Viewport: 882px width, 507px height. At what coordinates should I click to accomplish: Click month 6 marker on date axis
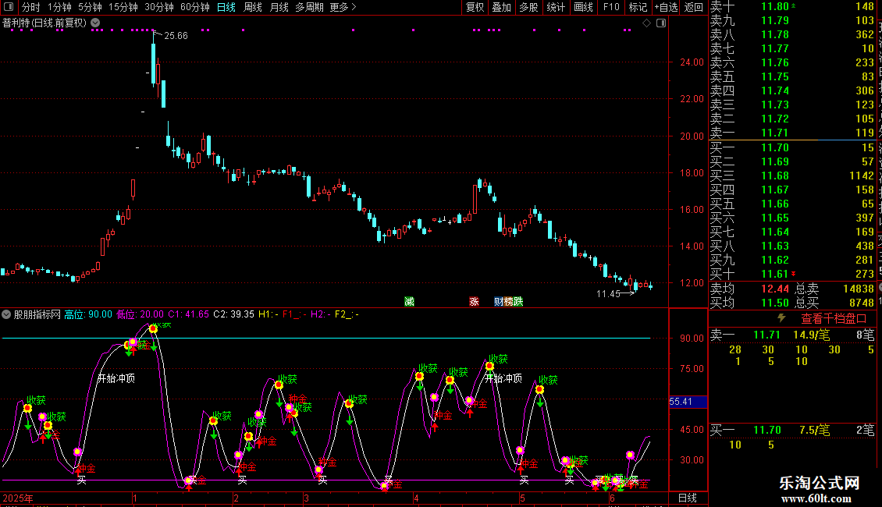[x=612, y=498]
